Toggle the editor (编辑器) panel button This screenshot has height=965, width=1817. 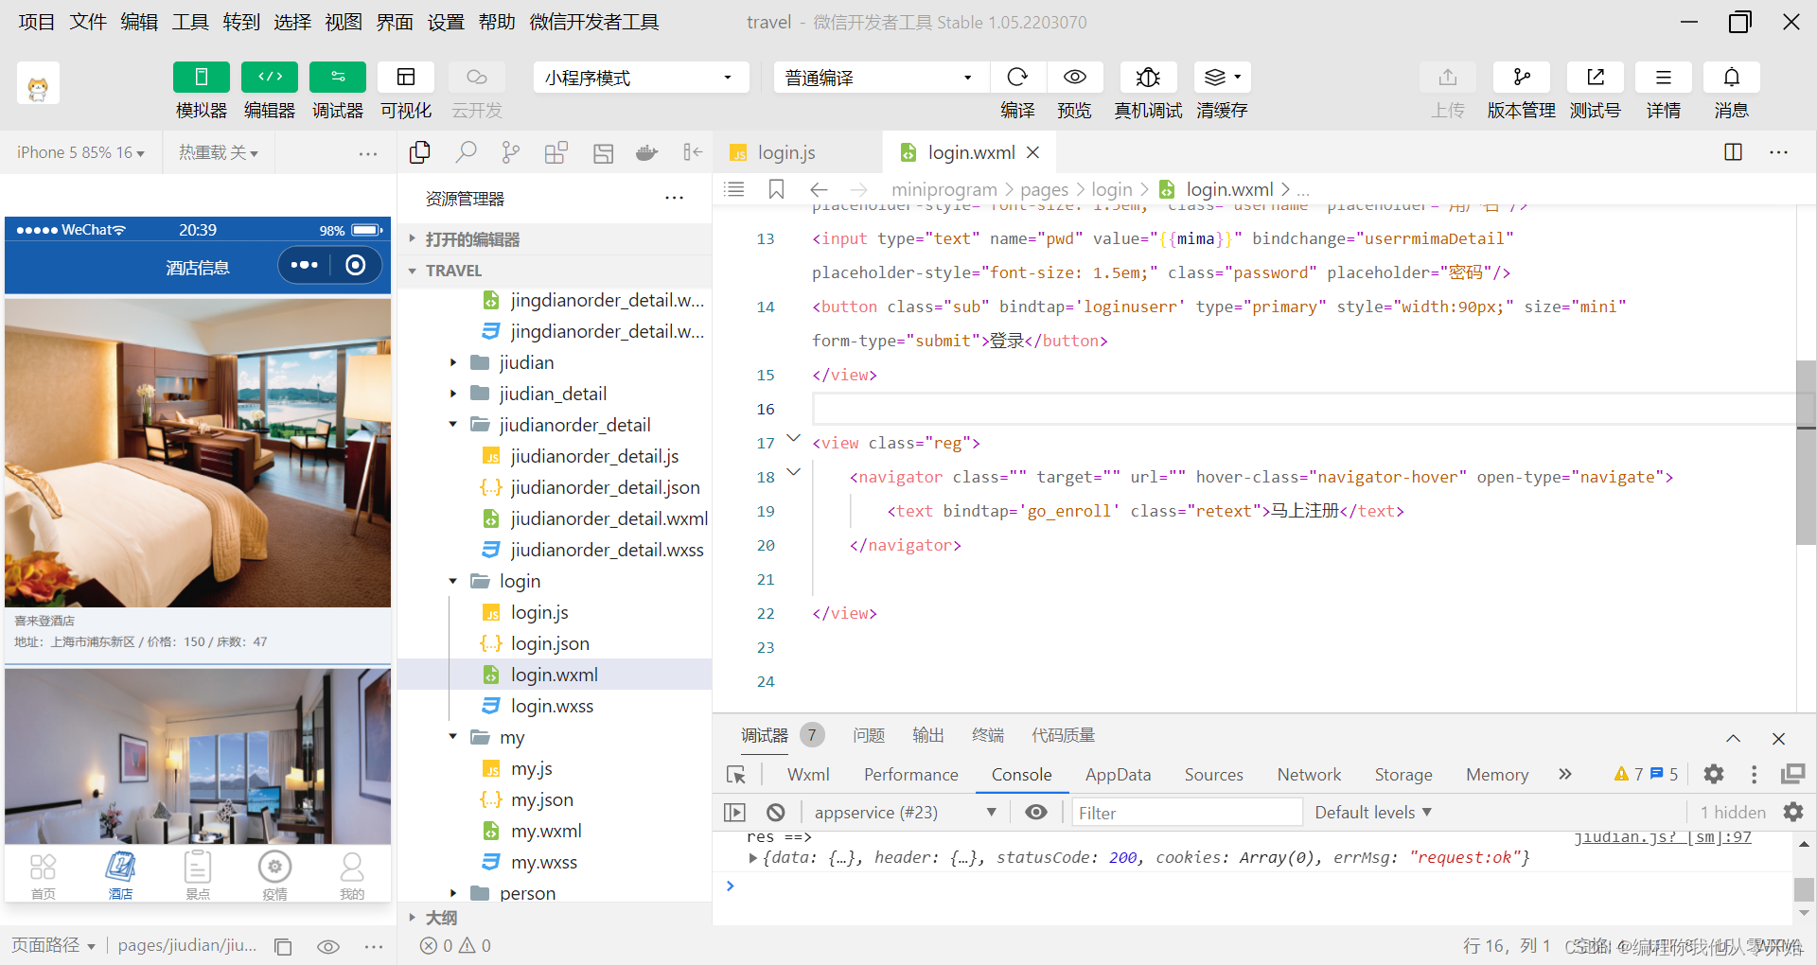click(270, 78)
